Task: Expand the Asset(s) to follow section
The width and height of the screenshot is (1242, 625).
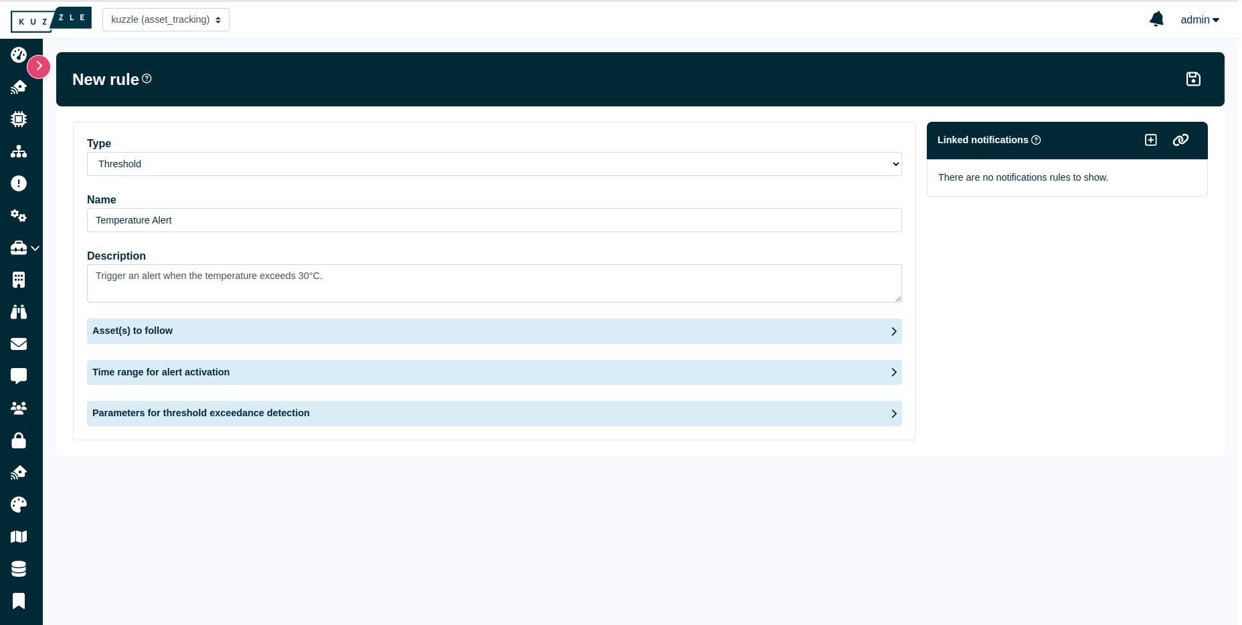Action: 494,331
